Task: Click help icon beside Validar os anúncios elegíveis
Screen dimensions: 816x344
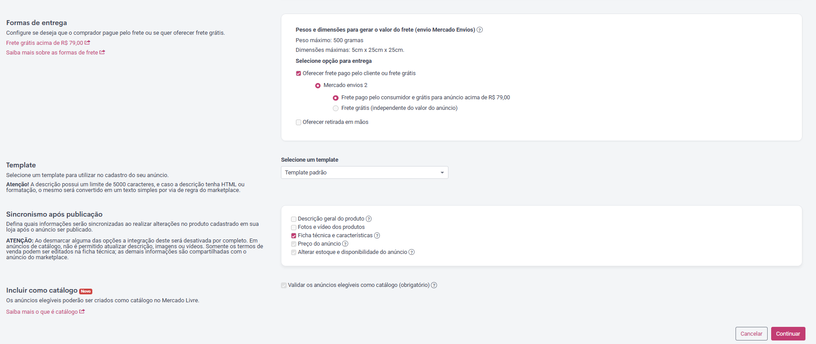Action: [x=434, y=285]
